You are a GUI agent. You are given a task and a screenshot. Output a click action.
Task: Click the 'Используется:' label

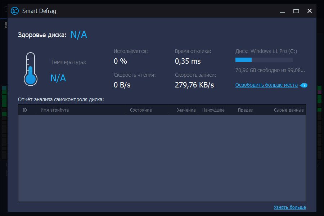(x=131, y=51)
